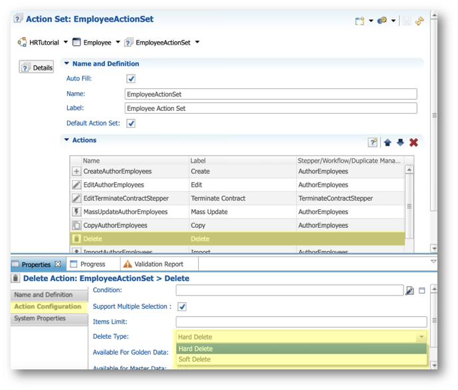Image resolution: width=458 pixels, height=390 pixels.
Task: Click the Stepper/Workflow/Duplicate Mana... column header
Action: pos(350,161)
